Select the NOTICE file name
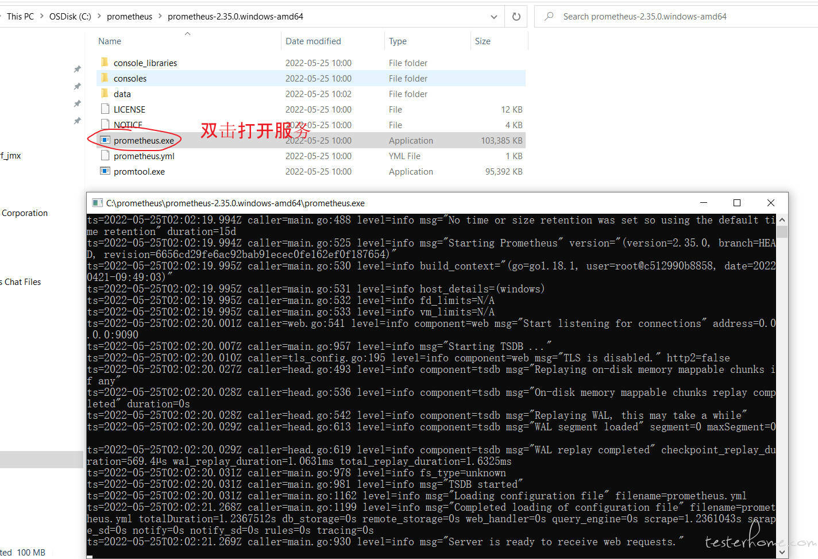The image size is (818, 559). (x=128, y=125)
